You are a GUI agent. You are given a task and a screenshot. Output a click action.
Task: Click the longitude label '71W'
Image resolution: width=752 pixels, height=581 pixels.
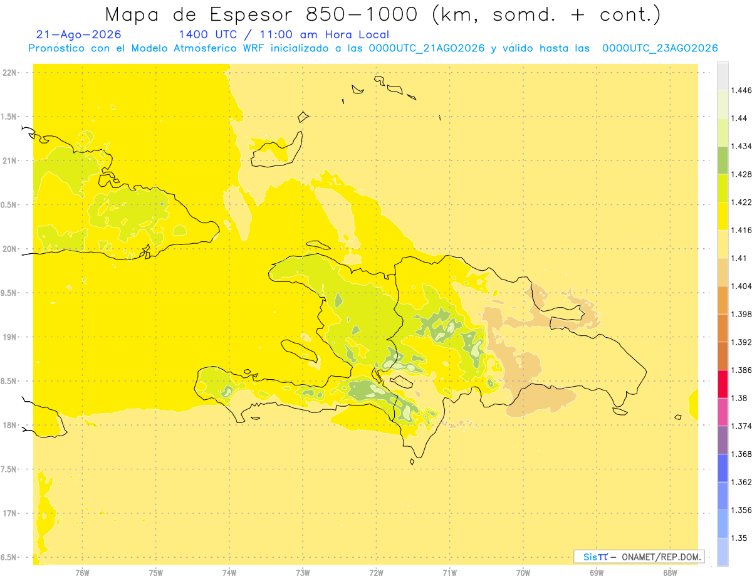click(449, 572)
